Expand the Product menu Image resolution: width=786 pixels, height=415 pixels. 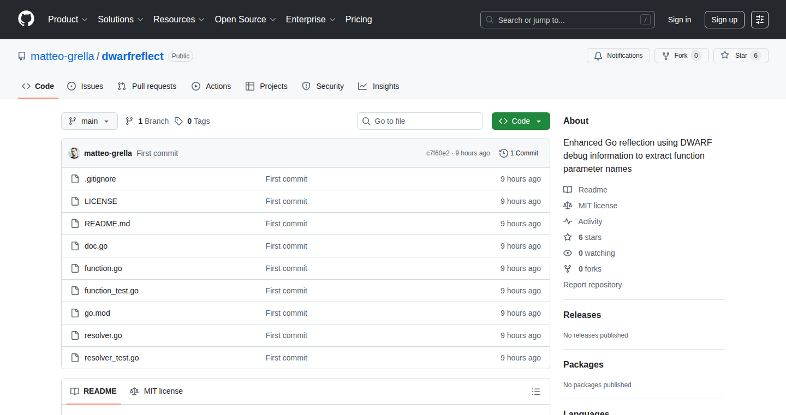pos(68,20)
